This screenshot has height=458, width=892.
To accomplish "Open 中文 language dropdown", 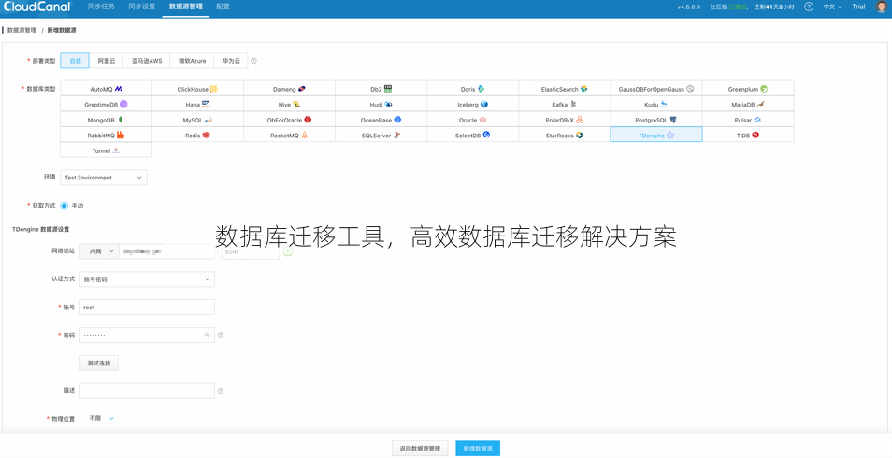I will click(x=832, y=7).
